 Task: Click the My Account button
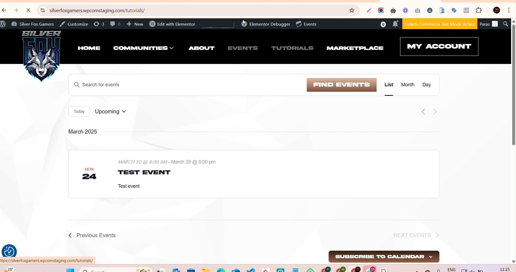(439, 46)
